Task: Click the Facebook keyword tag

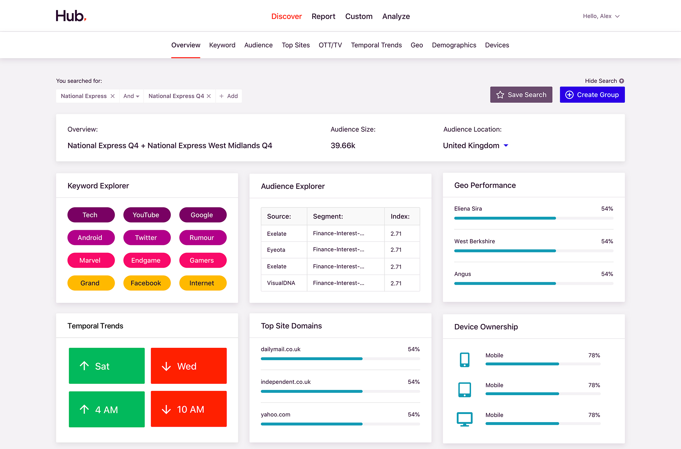Action: [146, 283]
